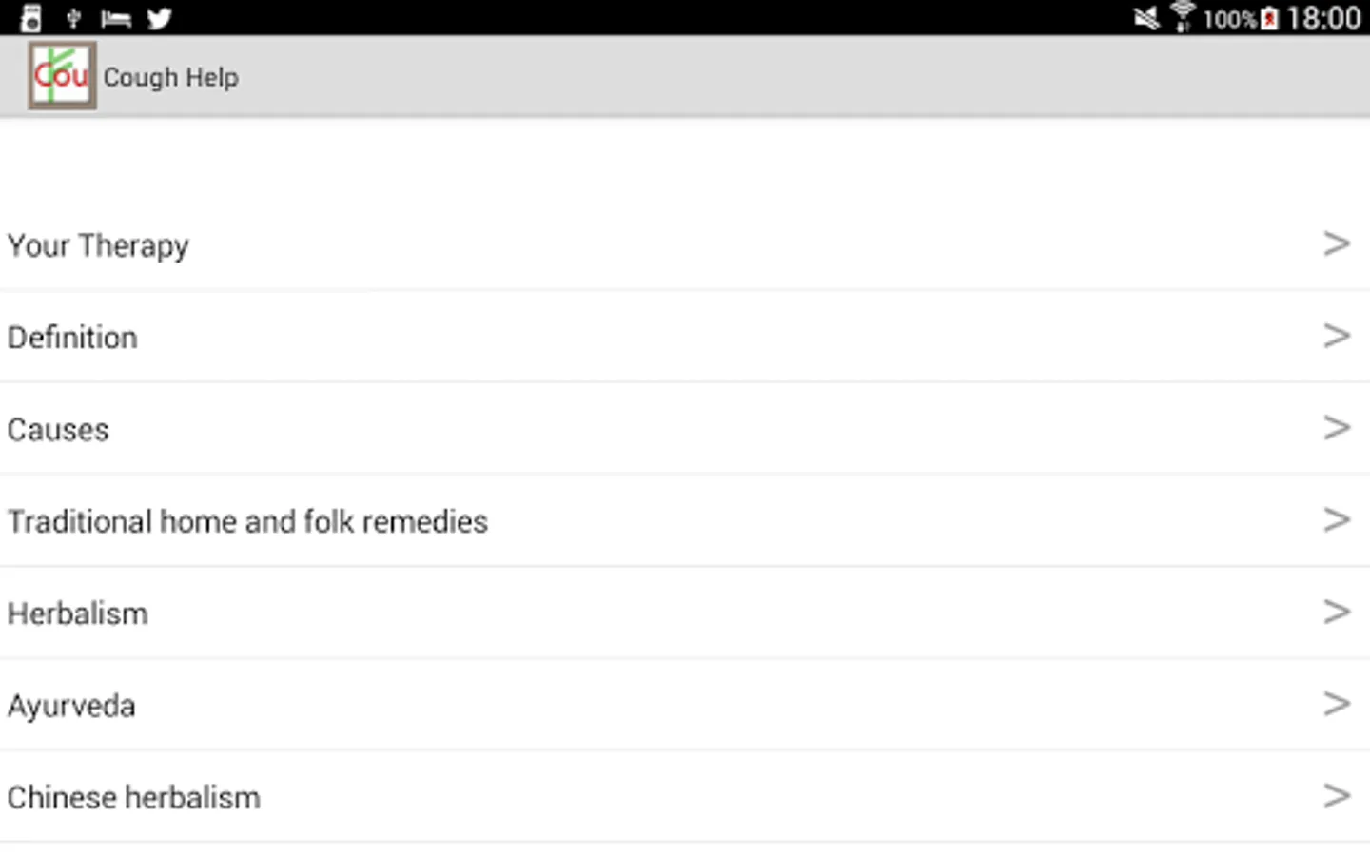
Task: Tap the Cough Help app icon
Action: coord(62,76)
